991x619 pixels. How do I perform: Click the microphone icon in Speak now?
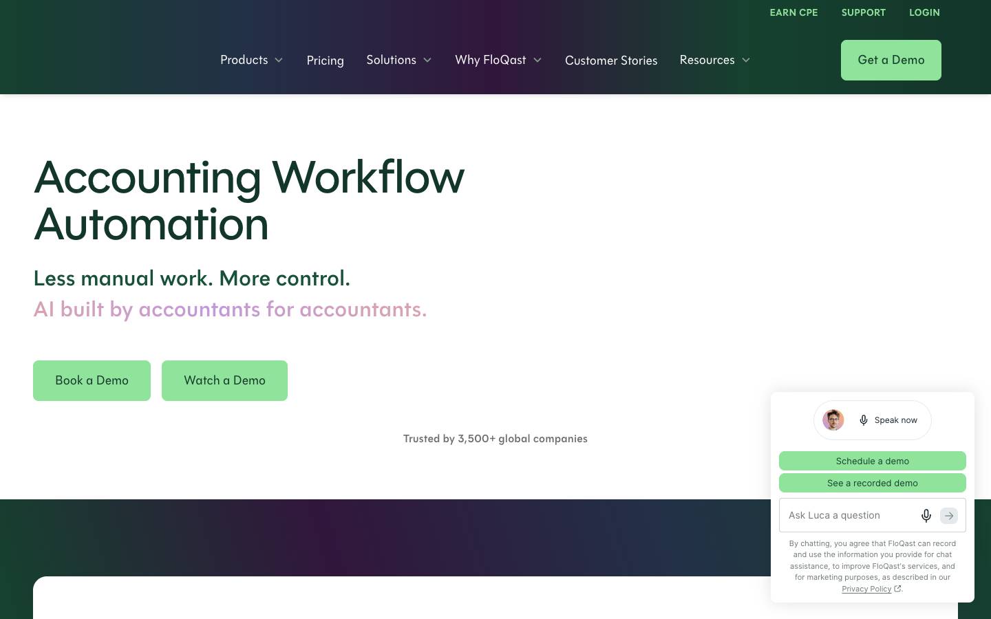pos(864,420)
